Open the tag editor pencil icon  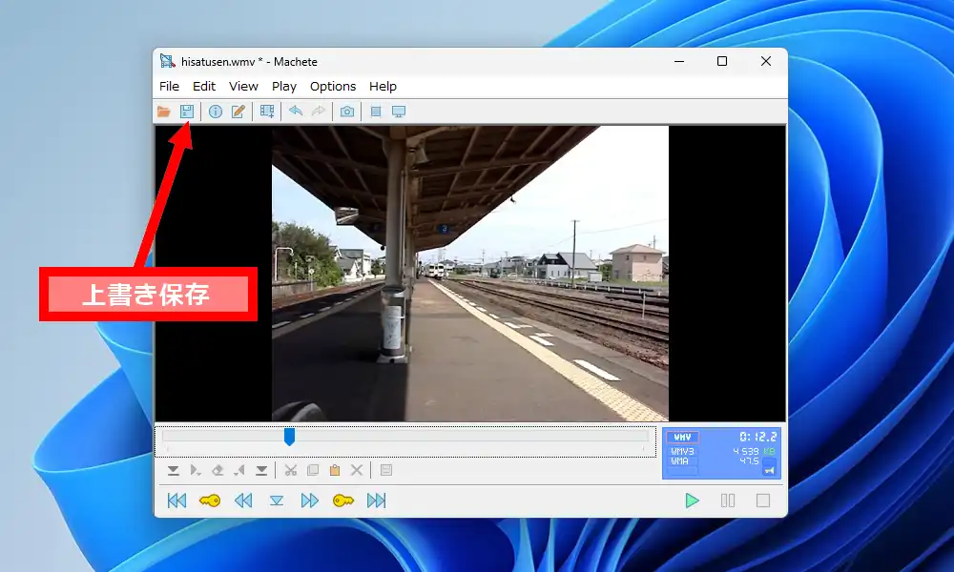click(x=238, y=112)
